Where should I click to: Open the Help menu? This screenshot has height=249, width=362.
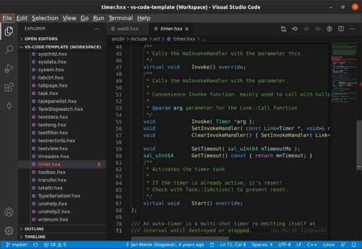[144, 18]
